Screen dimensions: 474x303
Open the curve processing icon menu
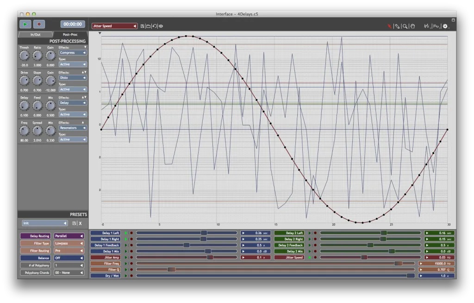point(436,26)
